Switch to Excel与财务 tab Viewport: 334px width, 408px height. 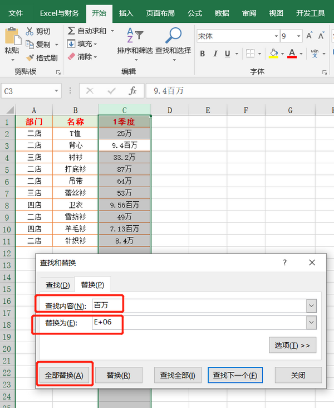[59, 13]
